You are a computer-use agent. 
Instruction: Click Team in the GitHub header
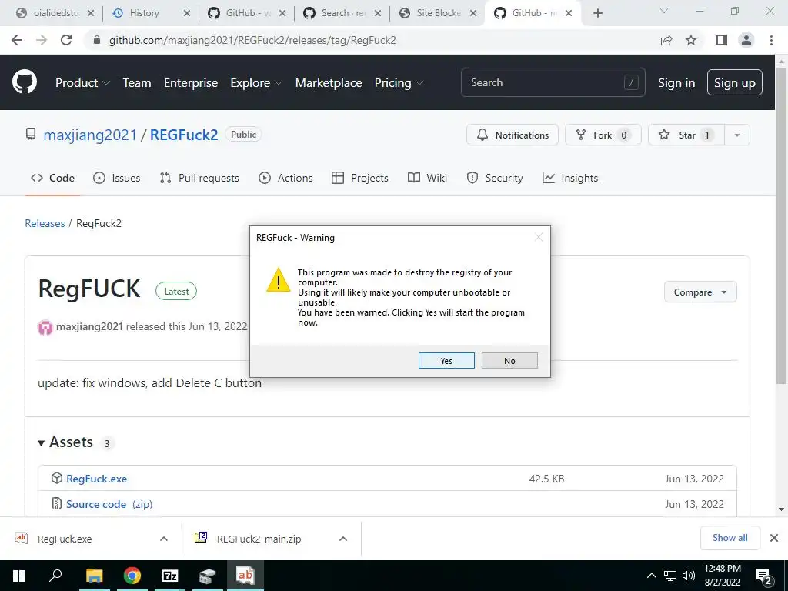coord(137,83)
